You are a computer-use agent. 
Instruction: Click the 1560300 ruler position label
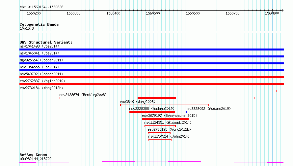(73, 13)
